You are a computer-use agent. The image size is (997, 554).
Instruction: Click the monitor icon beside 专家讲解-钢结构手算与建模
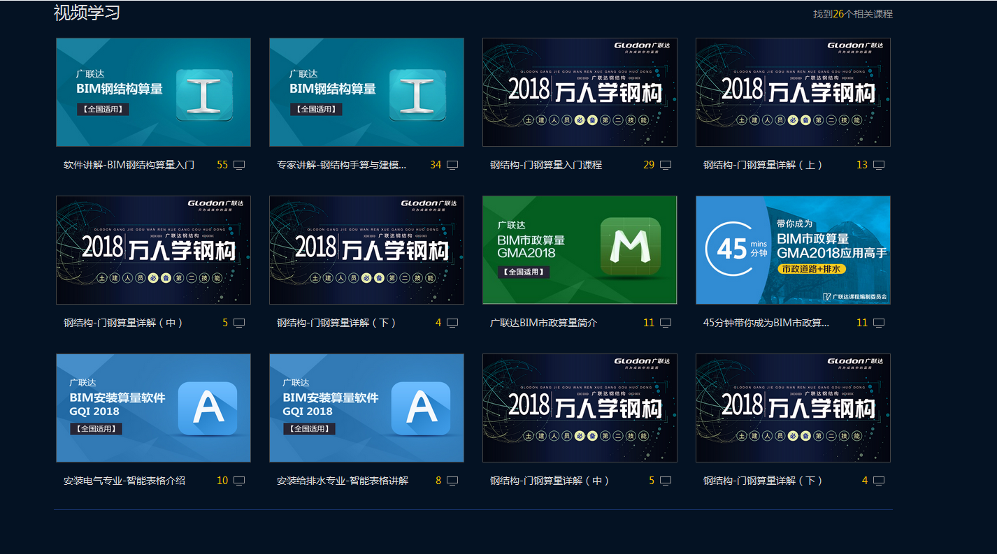click(452, 165)
